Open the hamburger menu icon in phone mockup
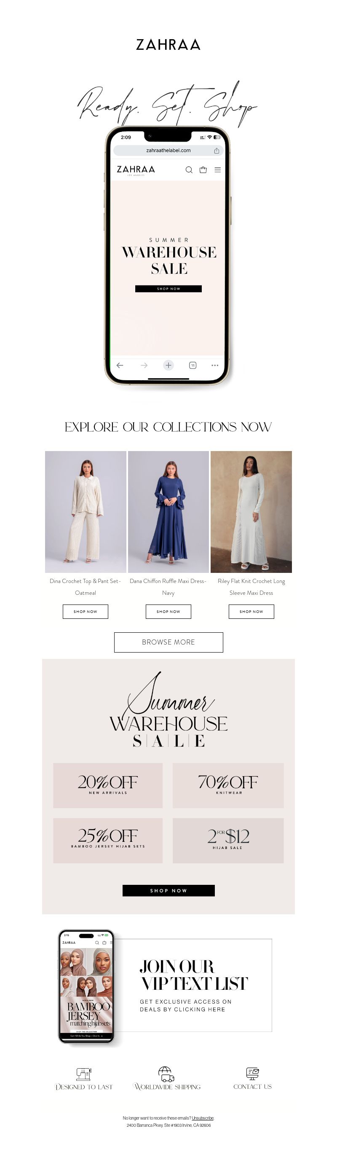Screen dimensions: 337x1158 (217, 170)
